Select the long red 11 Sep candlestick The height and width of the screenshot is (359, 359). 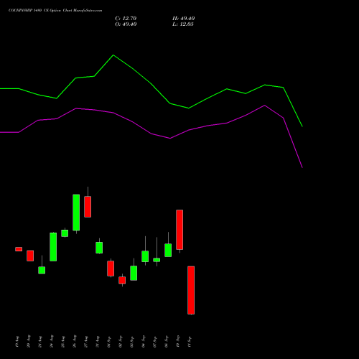tap(191, 290)
